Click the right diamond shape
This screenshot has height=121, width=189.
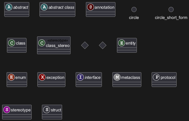pyautogui.click(x=102, y=45)
